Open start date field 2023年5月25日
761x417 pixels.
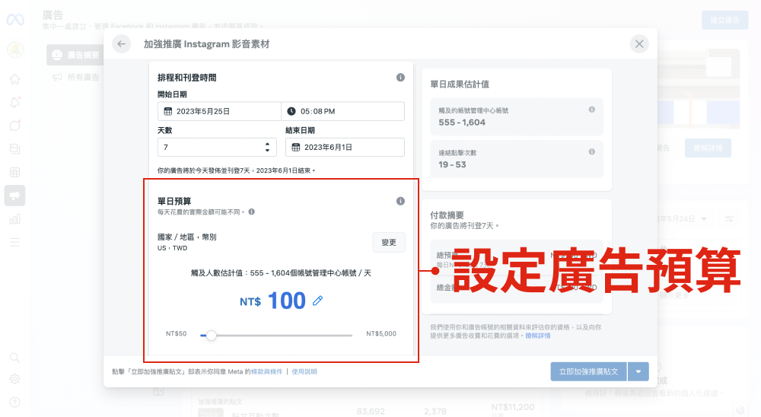(x=219, y=111)
